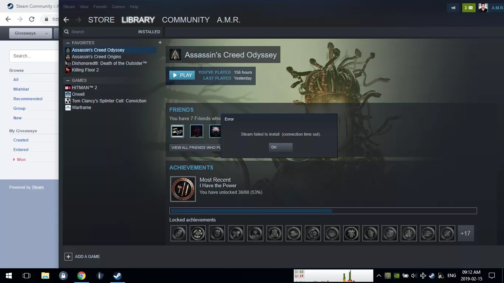504x283 pixels.
Task: Open the STORE tab in Steam
Action: [101, 20]
